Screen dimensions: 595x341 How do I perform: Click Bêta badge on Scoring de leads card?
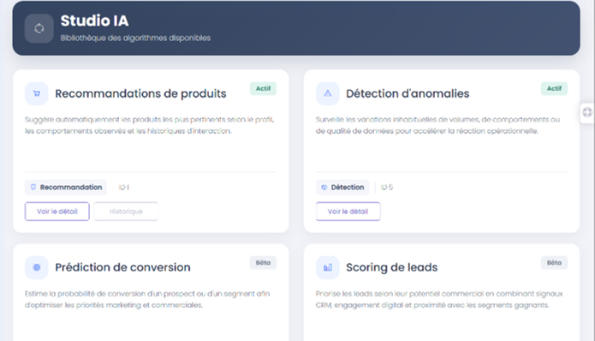point(554,263)
